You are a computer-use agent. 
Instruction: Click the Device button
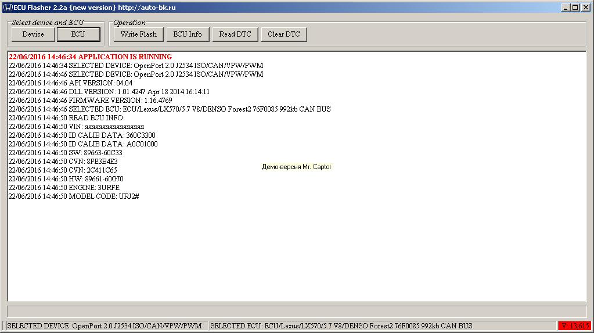[33, 34]
